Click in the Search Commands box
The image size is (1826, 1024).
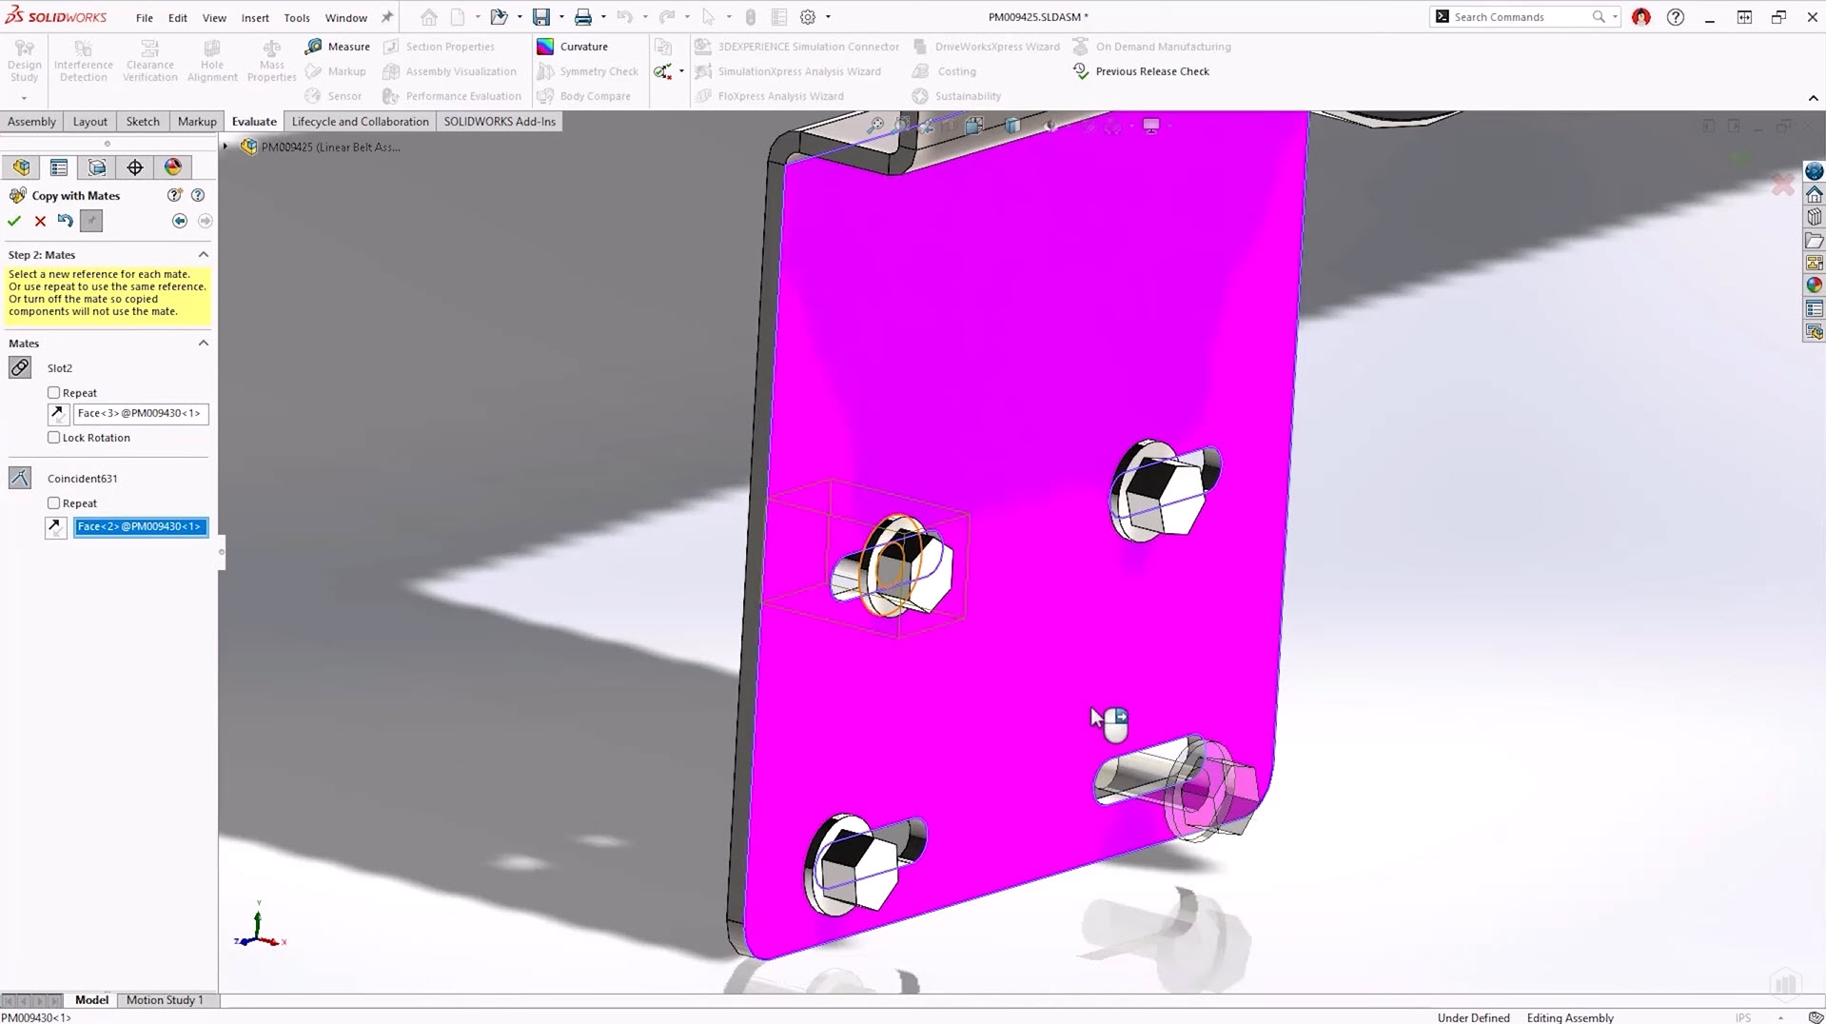[1518, 17]
